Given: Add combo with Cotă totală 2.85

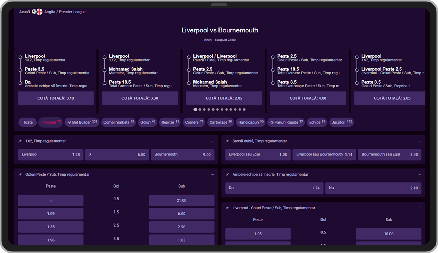Looking at the screenshot, I should click(224, 98).
